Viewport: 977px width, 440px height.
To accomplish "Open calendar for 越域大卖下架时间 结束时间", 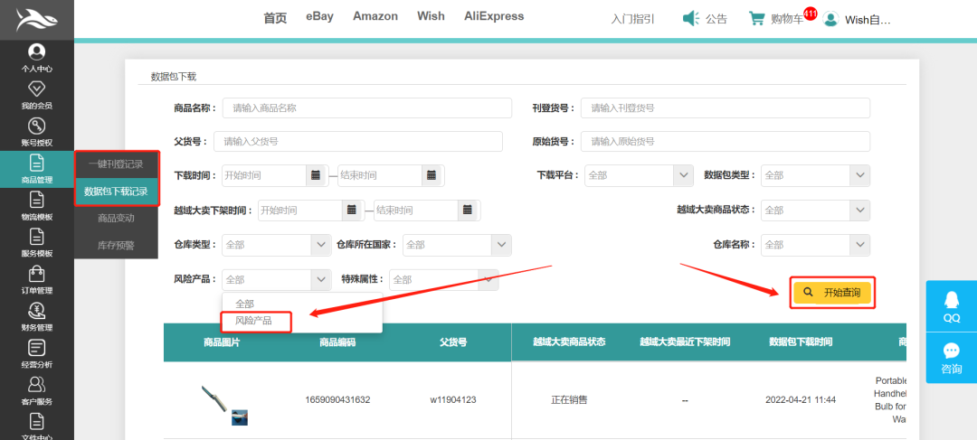I will [468, 211].
